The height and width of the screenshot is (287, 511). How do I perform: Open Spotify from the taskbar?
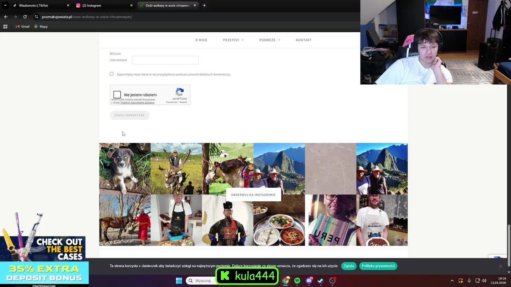tap(297, 281)
